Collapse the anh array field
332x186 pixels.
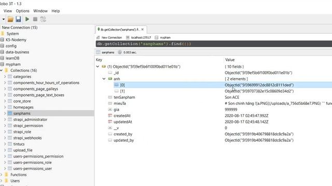tap(104, 79)
